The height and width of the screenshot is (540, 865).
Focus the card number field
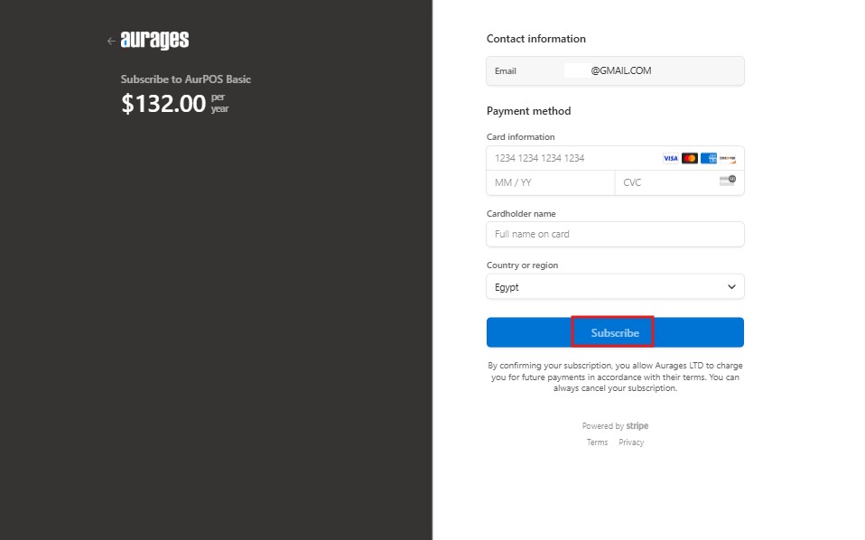click(x=573, y=158)
